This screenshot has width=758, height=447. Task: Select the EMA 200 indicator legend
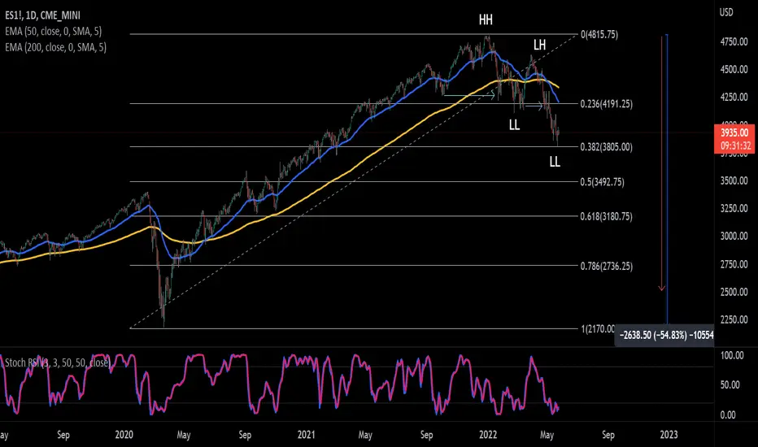click(x=55, y=47)
